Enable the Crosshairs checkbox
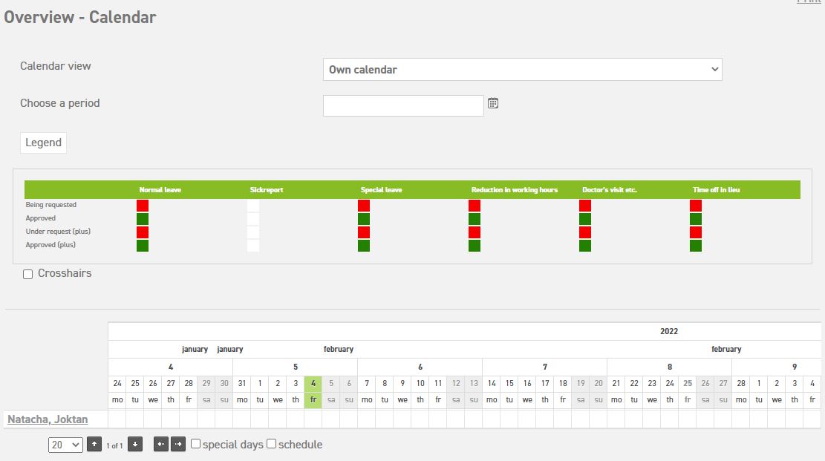 coord(27,274)
